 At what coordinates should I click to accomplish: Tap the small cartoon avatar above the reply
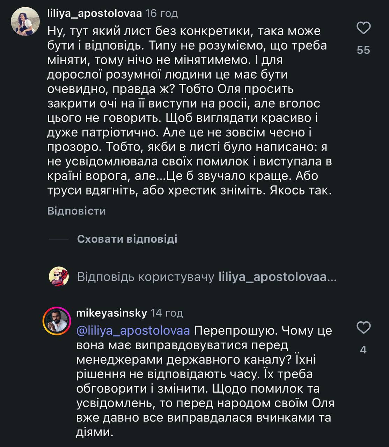pos(59,277)
